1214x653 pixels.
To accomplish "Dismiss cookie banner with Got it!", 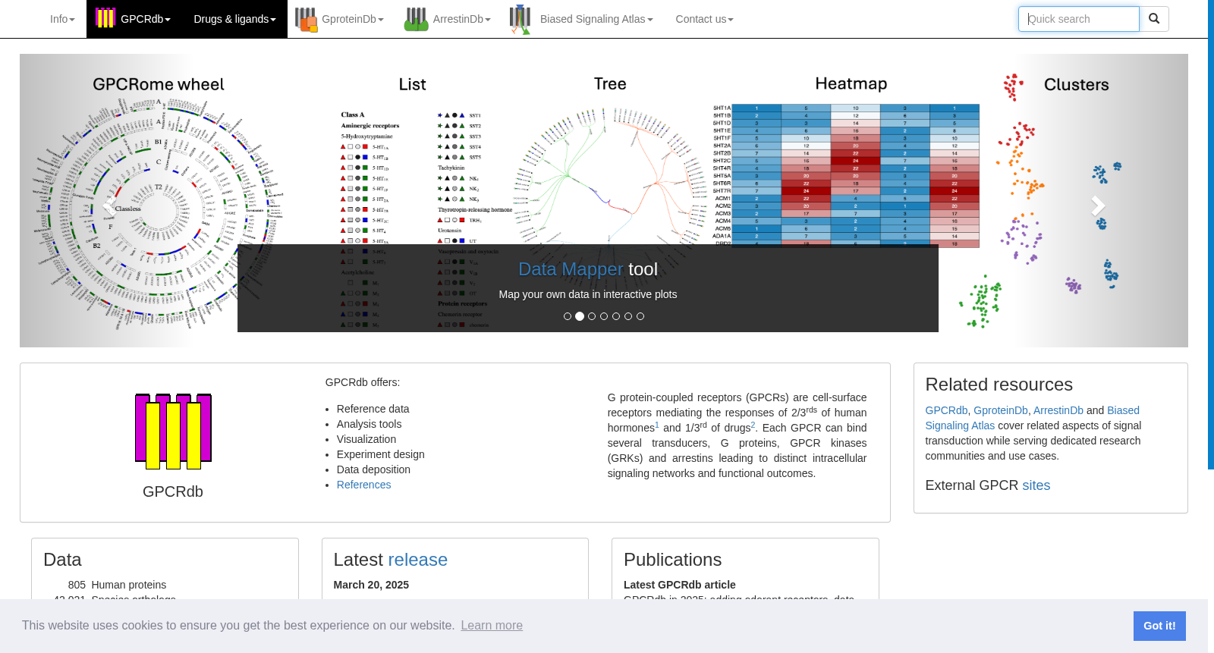I will tap(1159, 626).
